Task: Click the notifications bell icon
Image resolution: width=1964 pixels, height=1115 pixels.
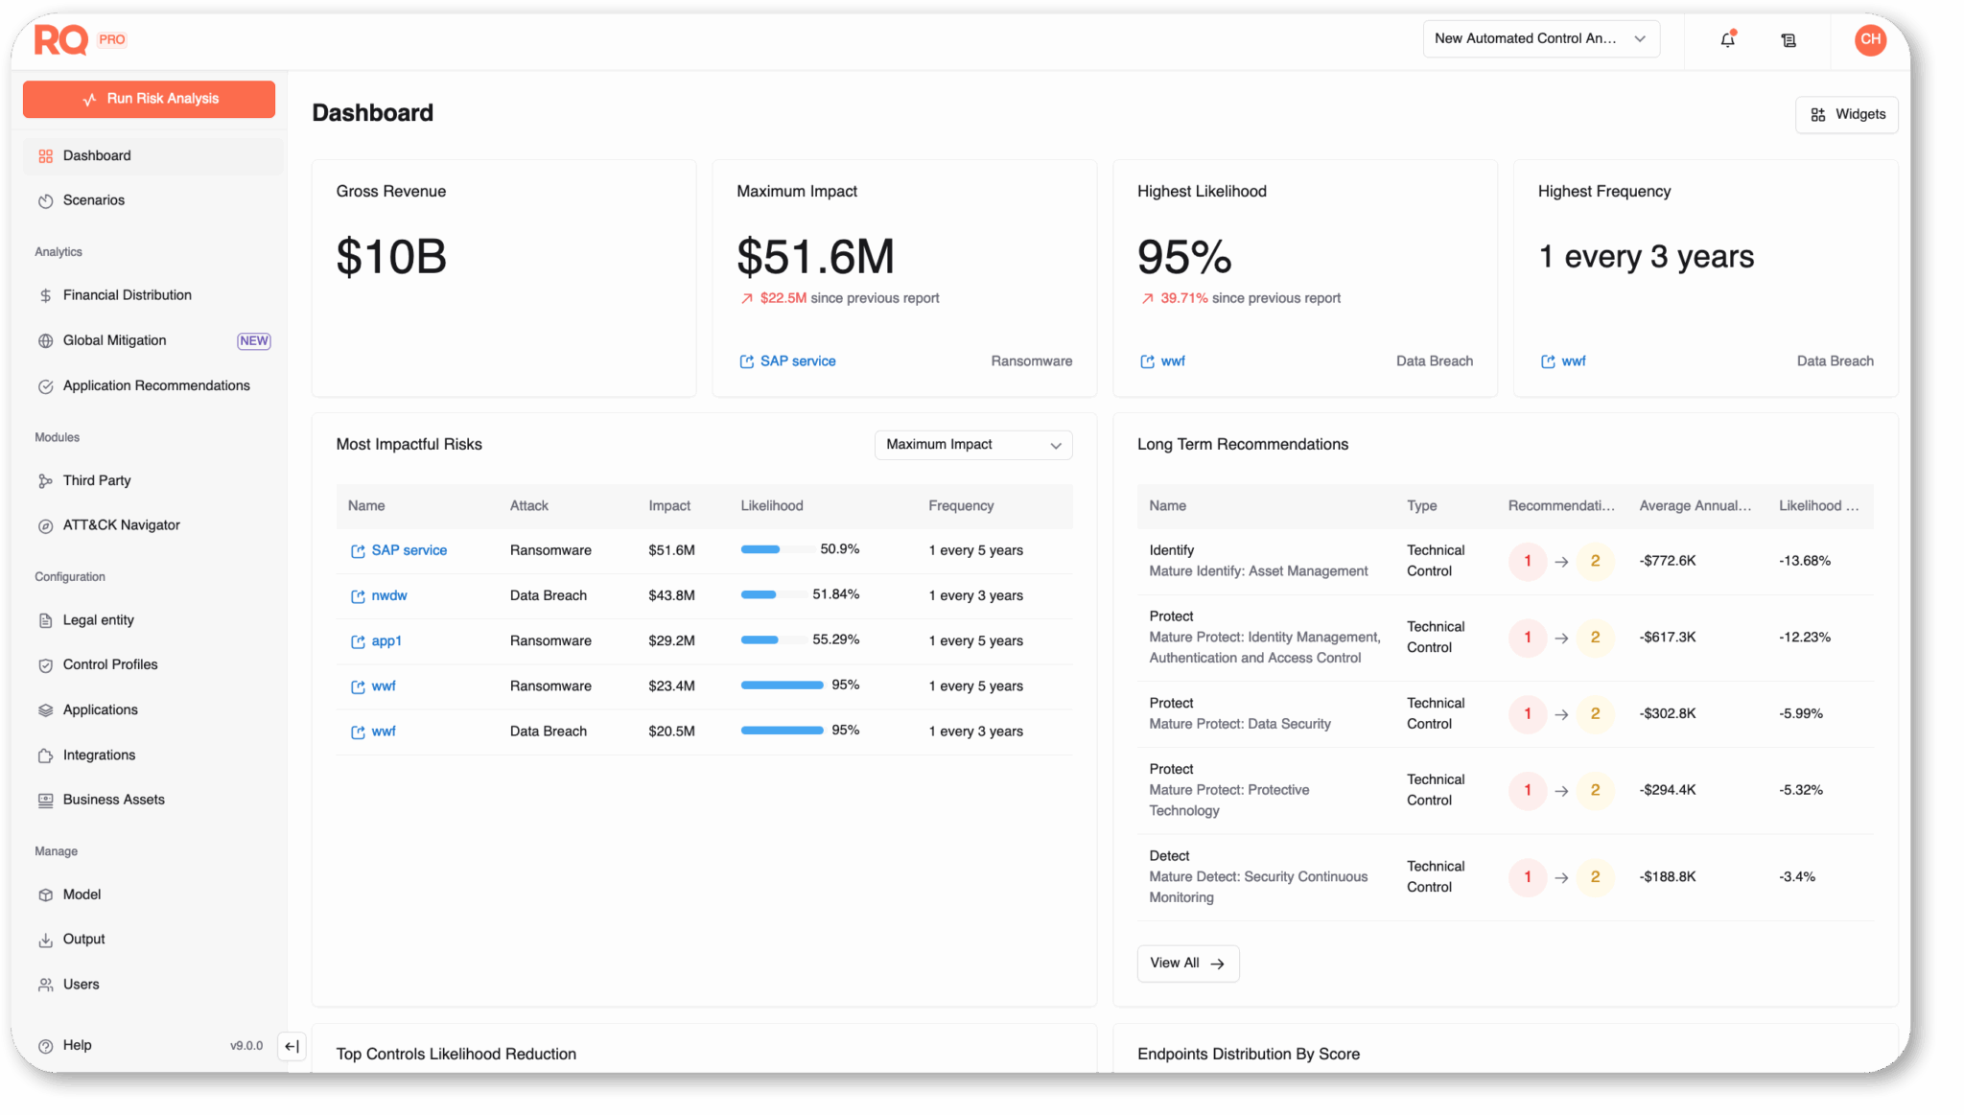Action: (1727, 39)
